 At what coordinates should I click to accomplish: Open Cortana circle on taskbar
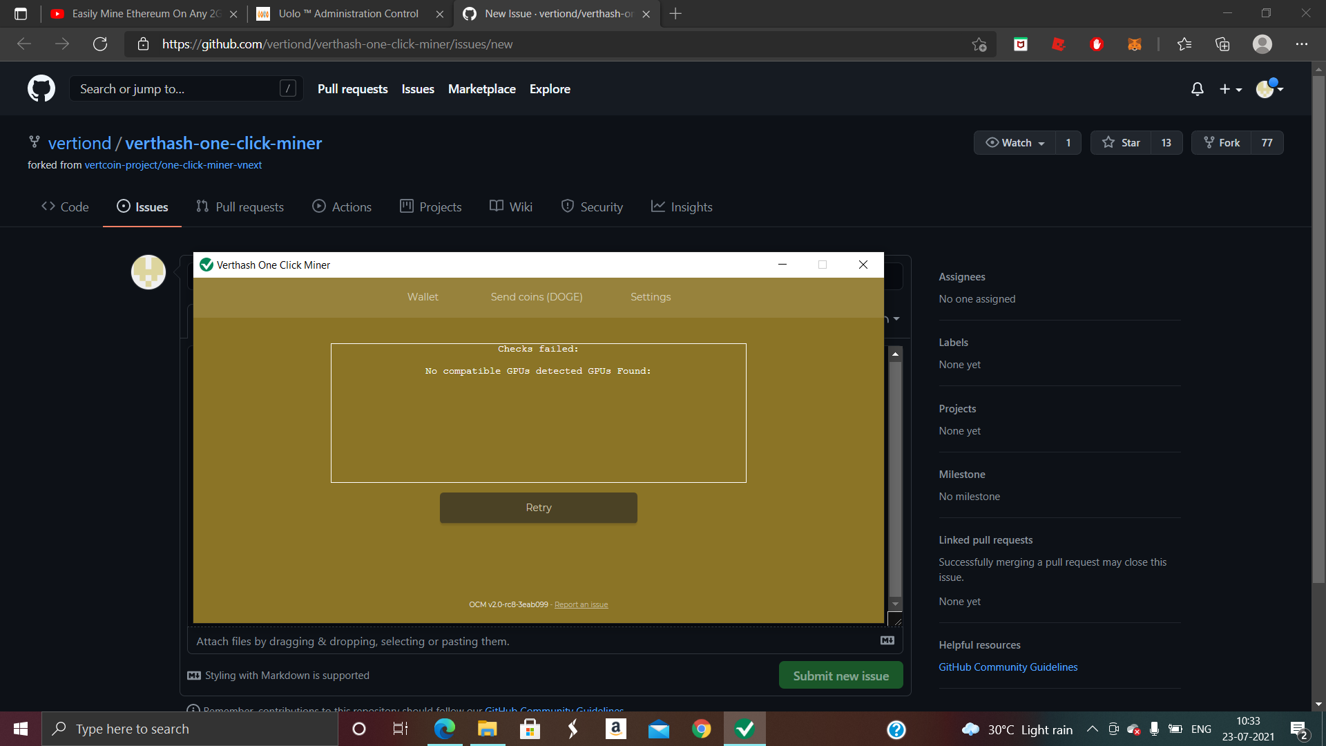tap(359, 729)
